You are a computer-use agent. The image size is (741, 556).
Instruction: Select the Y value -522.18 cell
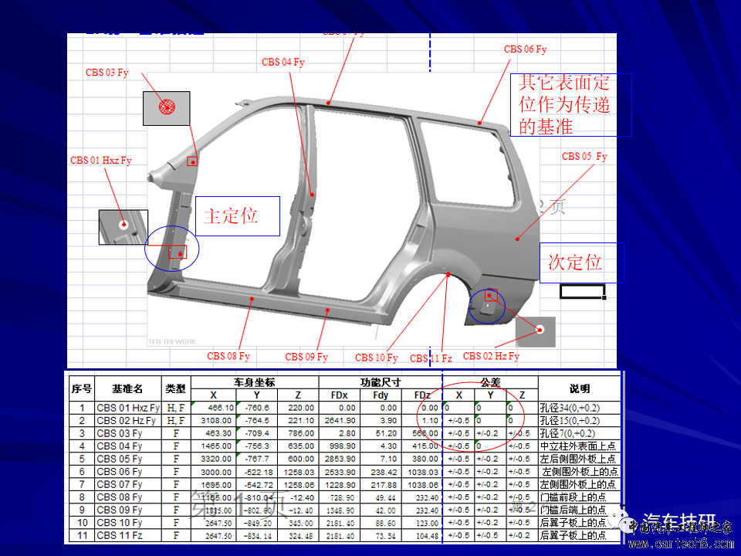[256, 471]
